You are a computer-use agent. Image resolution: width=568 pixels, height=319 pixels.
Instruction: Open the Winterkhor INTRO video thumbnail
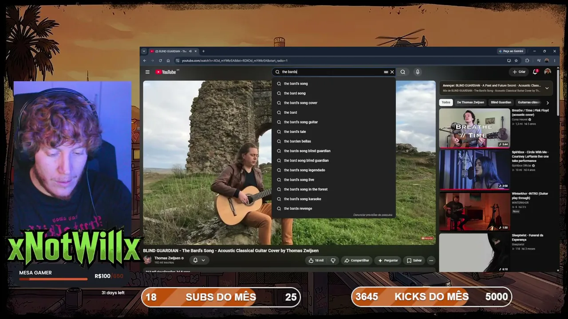click(x=474, y=211)
